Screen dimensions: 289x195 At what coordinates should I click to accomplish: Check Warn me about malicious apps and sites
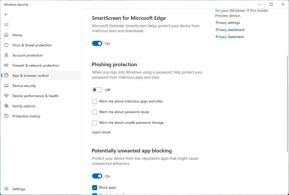pyautogui.click(x=95, y=101)
